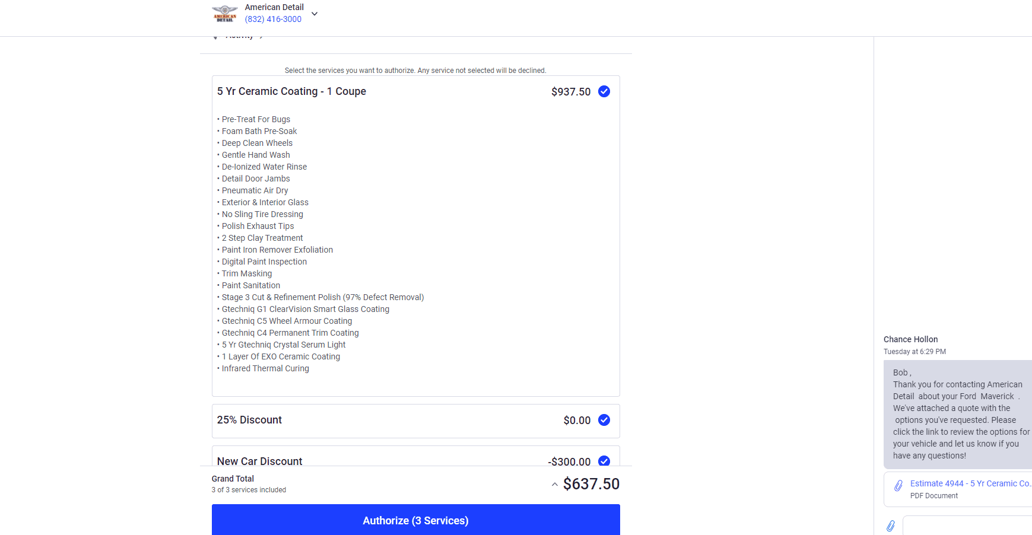Click the 'Select the services you want to authorize' instruction
Viewport: 1032px width, 535px height.
415,71
